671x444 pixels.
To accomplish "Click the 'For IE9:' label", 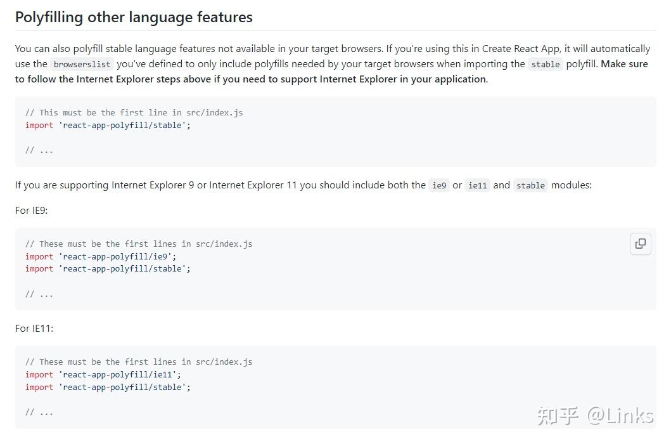I will [32, 210].
